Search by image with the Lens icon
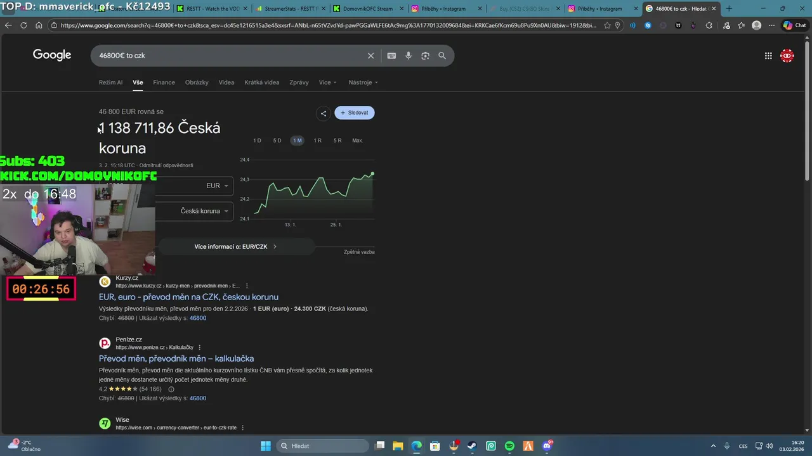This screenshot has height=456, width=812. (x=425, y=56)
